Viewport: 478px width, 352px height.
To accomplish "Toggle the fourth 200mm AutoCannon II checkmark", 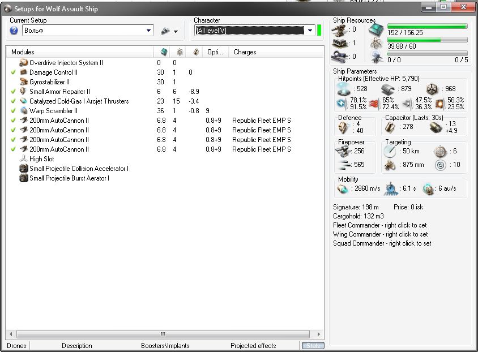I will click(x=13, y=149).
